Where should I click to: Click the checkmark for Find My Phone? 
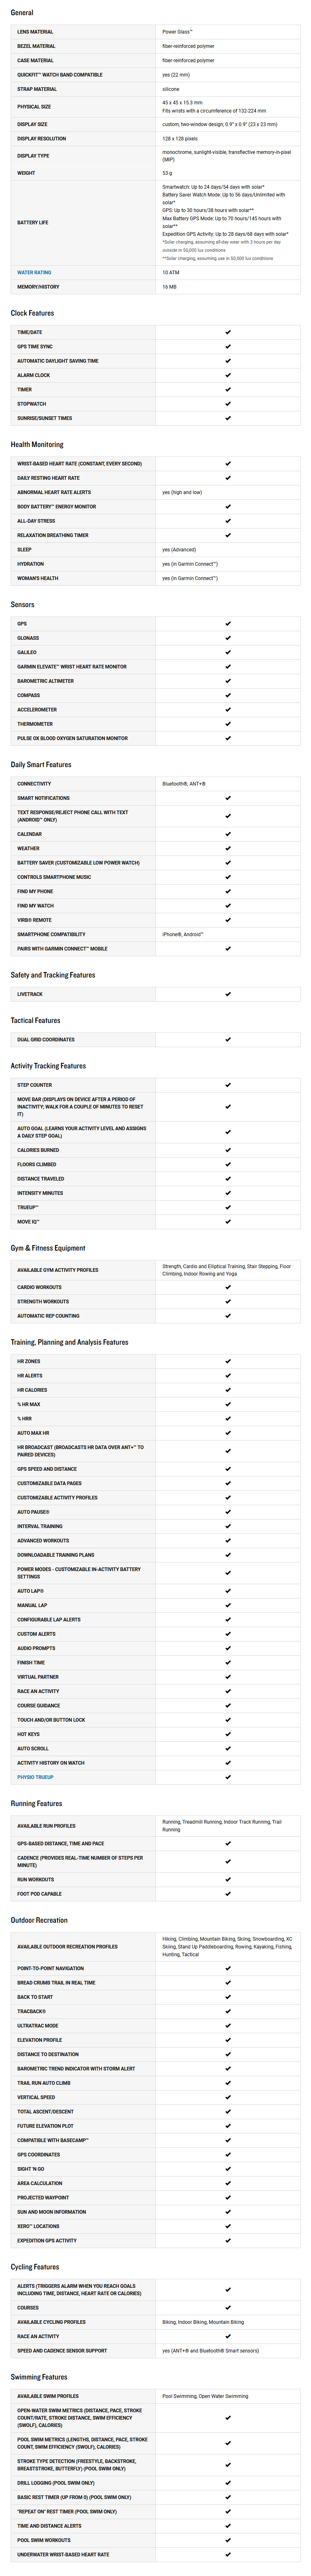[227, 891]
